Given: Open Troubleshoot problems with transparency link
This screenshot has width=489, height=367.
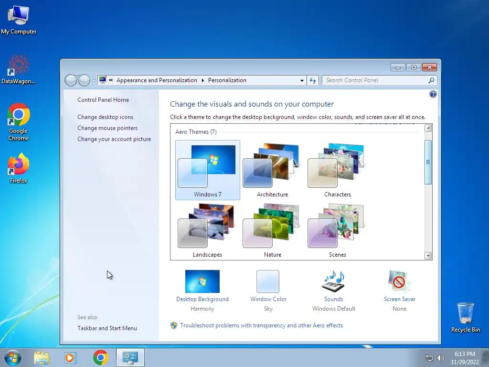Looking at the screenshot, I should pyautogui.click(x=261, y=325).
